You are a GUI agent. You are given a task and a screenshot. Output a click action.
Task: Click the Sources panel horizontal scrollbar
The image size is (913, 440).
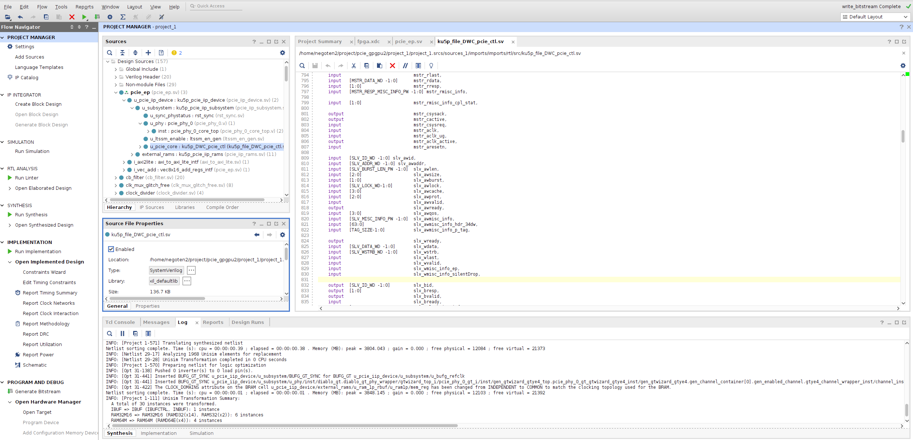pos(187,200)
